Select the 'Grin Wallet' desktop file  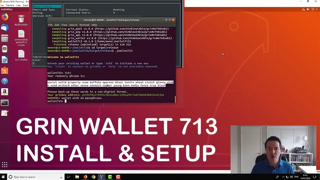pos(21,55)
